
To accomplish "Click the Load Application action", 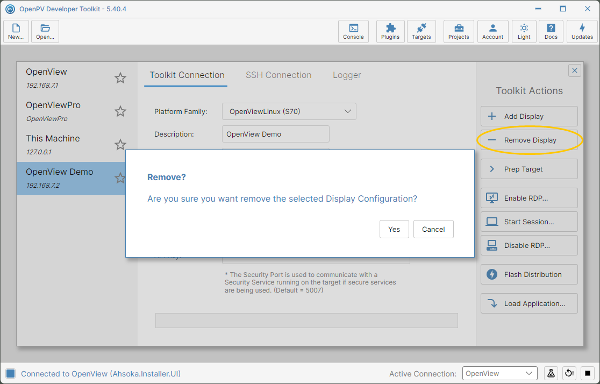I will (529, 304).
